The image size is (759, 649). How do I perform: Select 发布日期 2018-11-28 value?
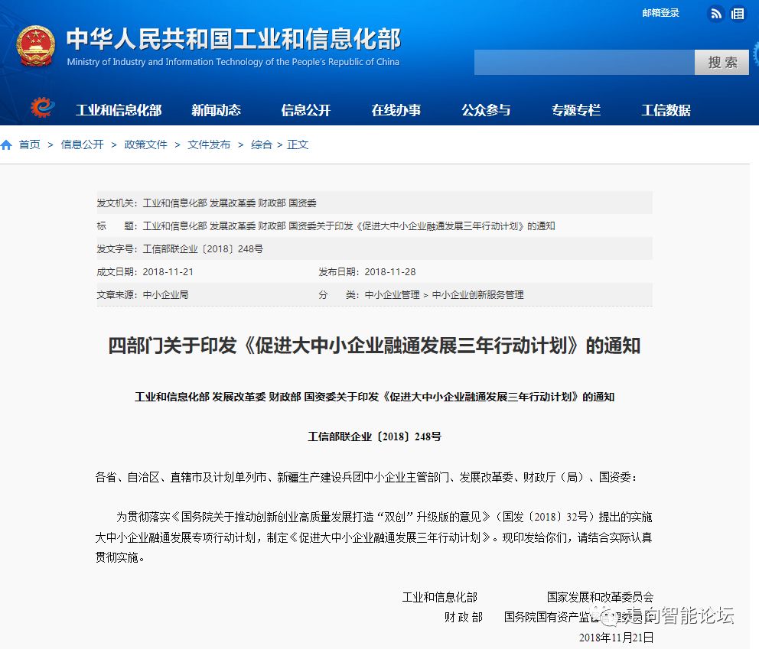click(390, 272)
